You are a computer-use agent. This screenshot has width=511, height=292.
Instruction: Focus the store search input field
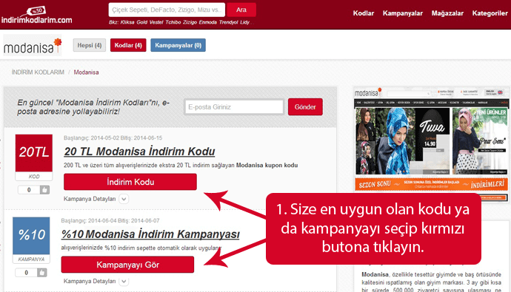click(x=167, y=10)
